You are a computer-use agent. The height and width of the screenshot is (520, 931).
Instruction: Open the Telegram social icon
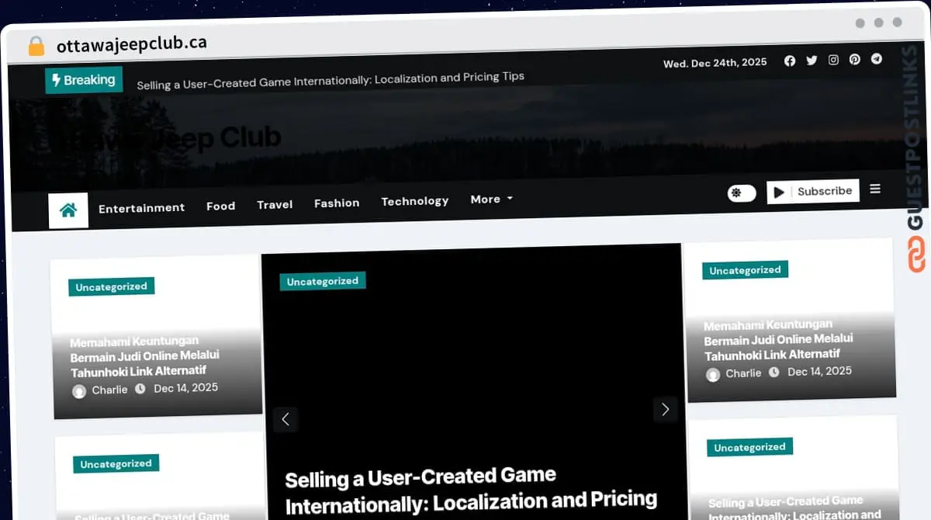coord(876,58)
